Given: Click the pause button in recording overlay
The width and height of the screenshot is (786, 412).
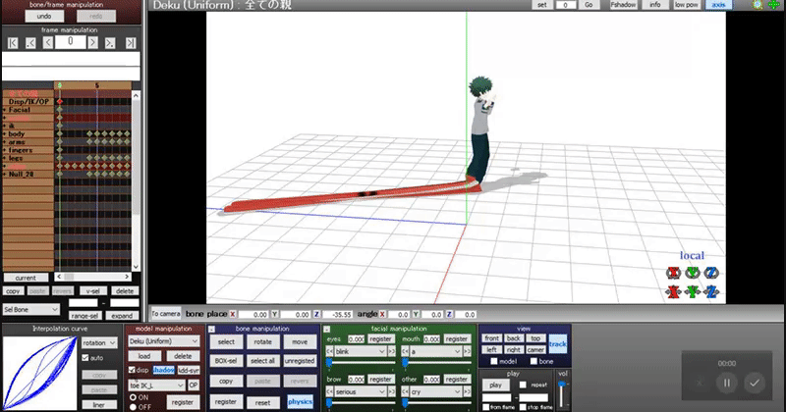Looking at the screenshot, I should click(x=727, y=383).
